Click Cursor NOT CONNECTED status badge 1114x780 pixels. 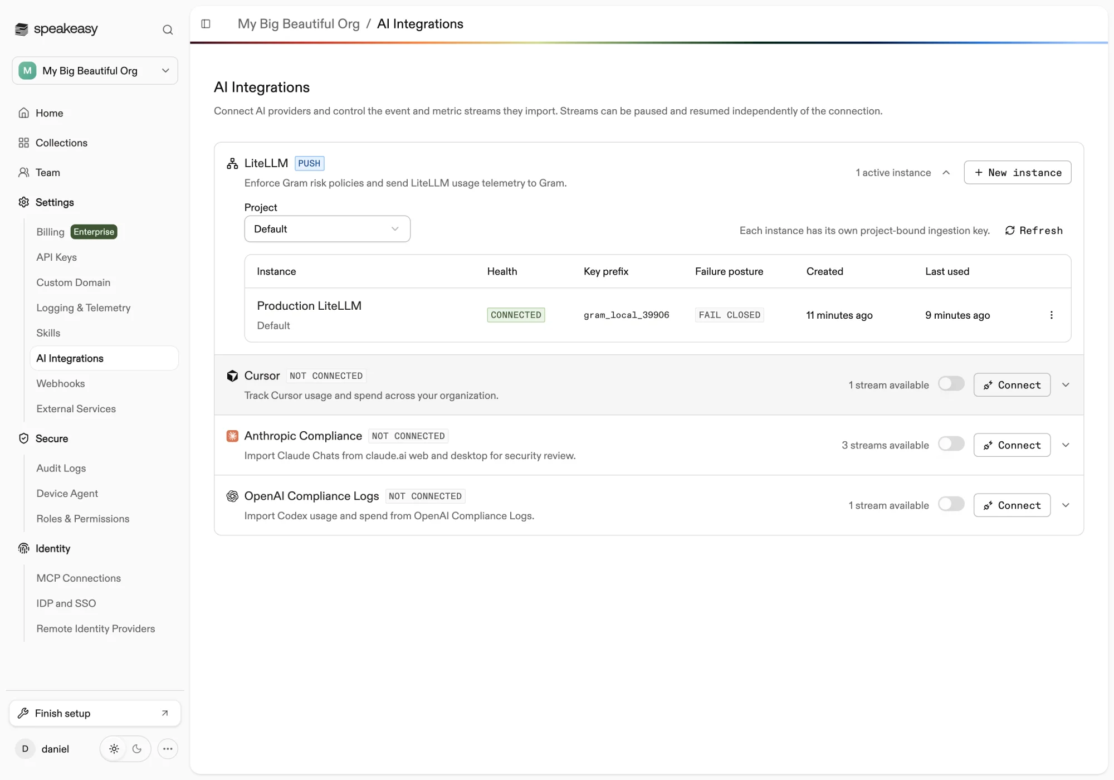[x=326, y=376]
